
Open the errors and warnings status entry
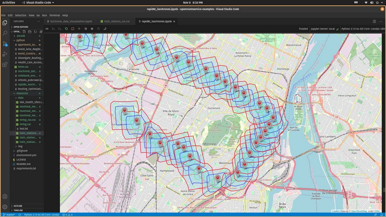pos(68,214)
